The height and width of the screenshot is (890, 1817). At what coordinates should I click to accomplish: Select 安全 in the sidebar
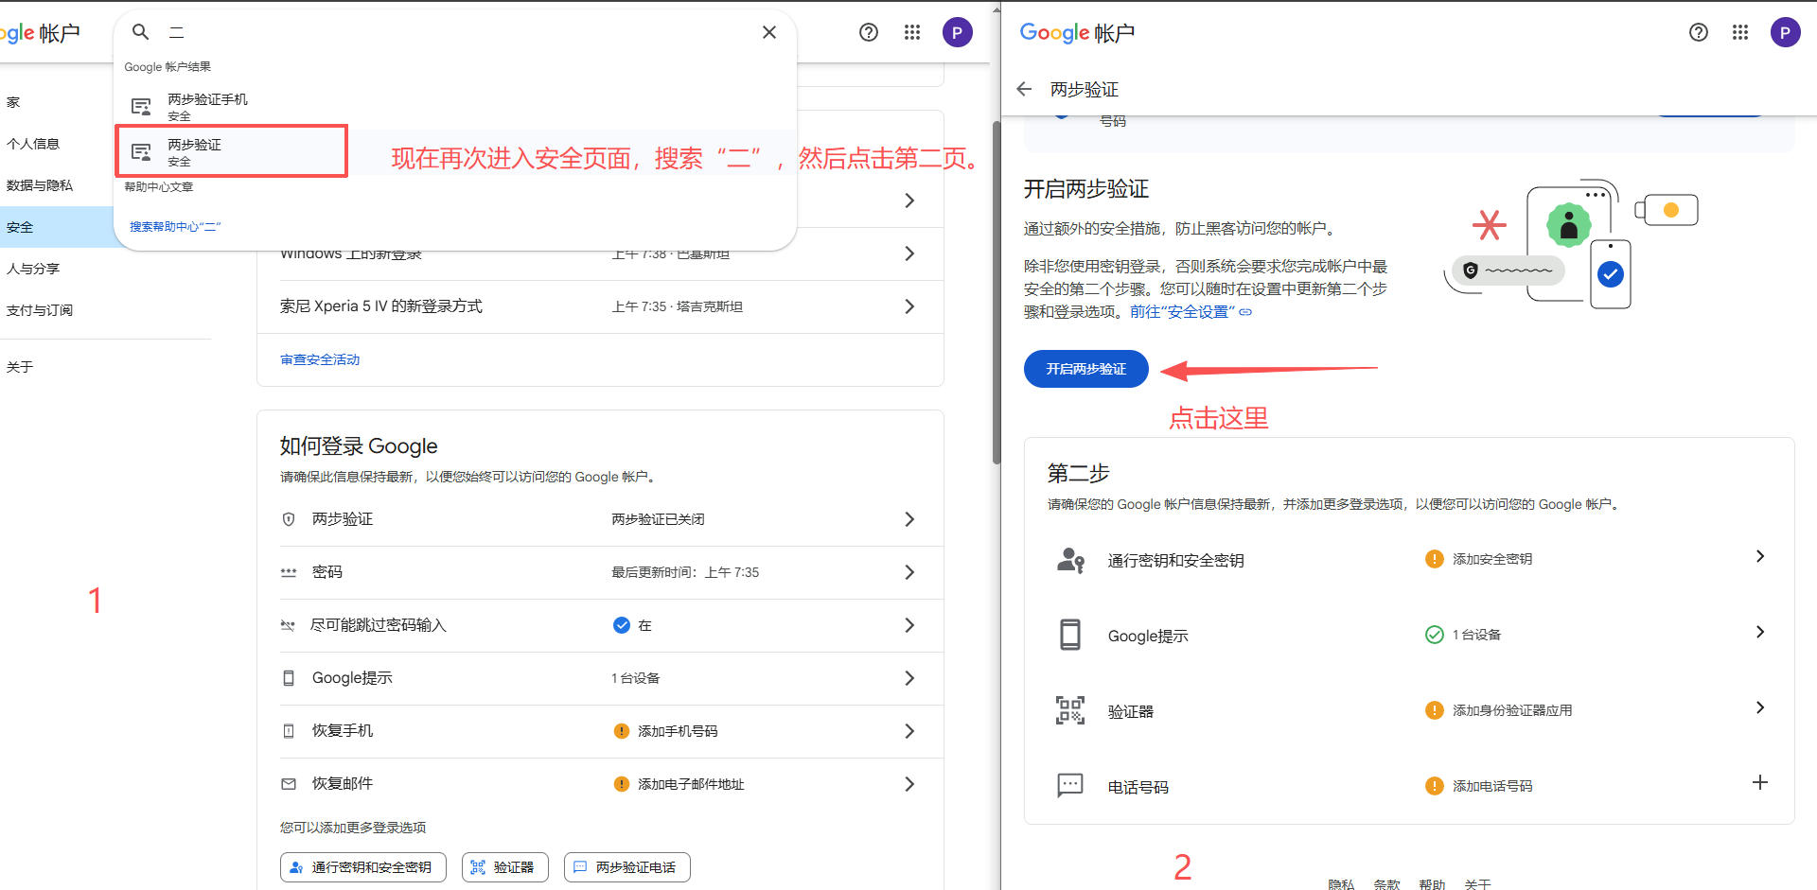pyautogui.click(x=21, y=227)
